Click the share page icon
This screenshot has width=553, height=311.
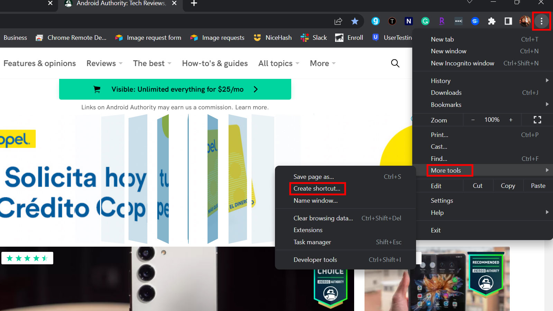338,21
